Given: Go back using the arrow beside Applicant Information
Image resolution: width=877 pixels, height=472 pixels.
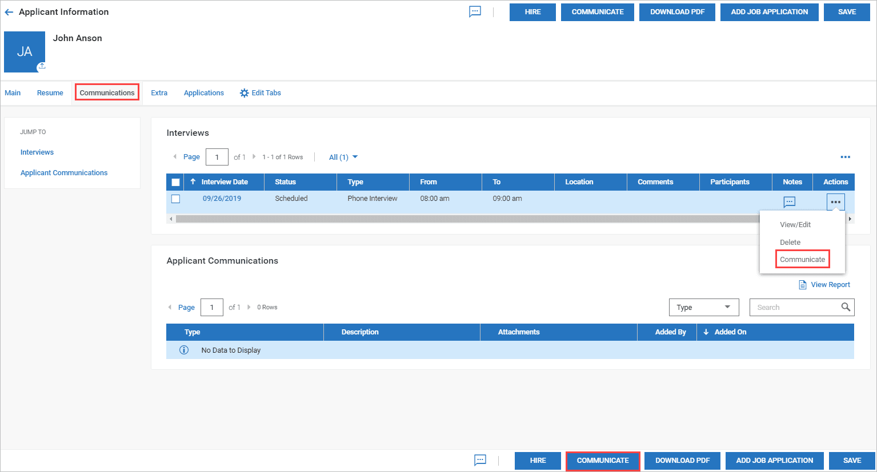Looking at the screenshot, I should [9, 12].
